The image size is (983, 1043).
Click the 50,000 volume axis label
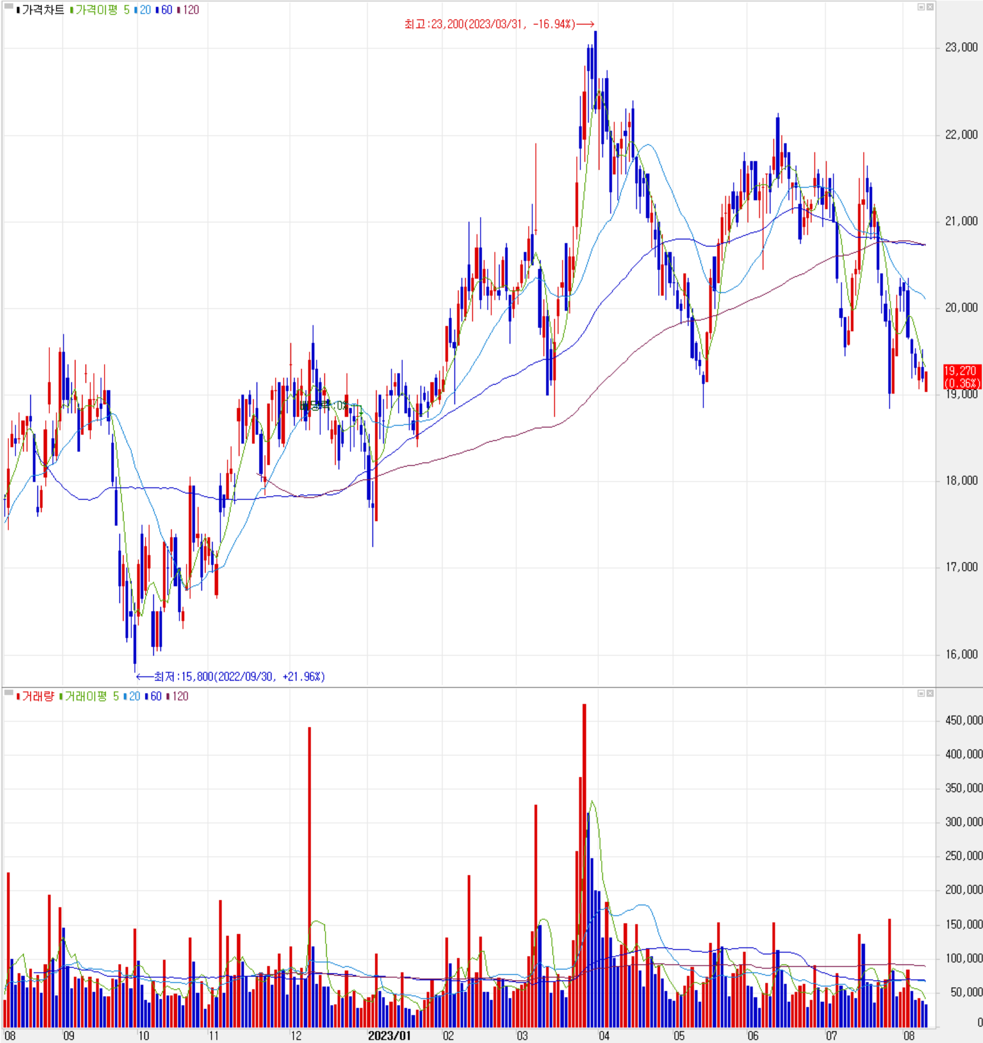point(966,992)
